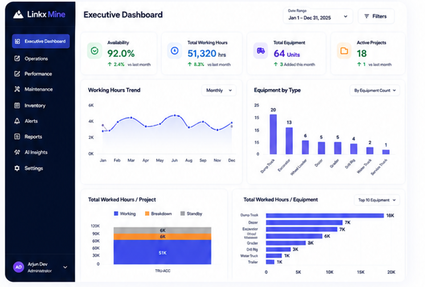This screenshot has width=425, height=287.
Task: Click the Total Worked Hours / Equipment title
Action: pos(280,200)
